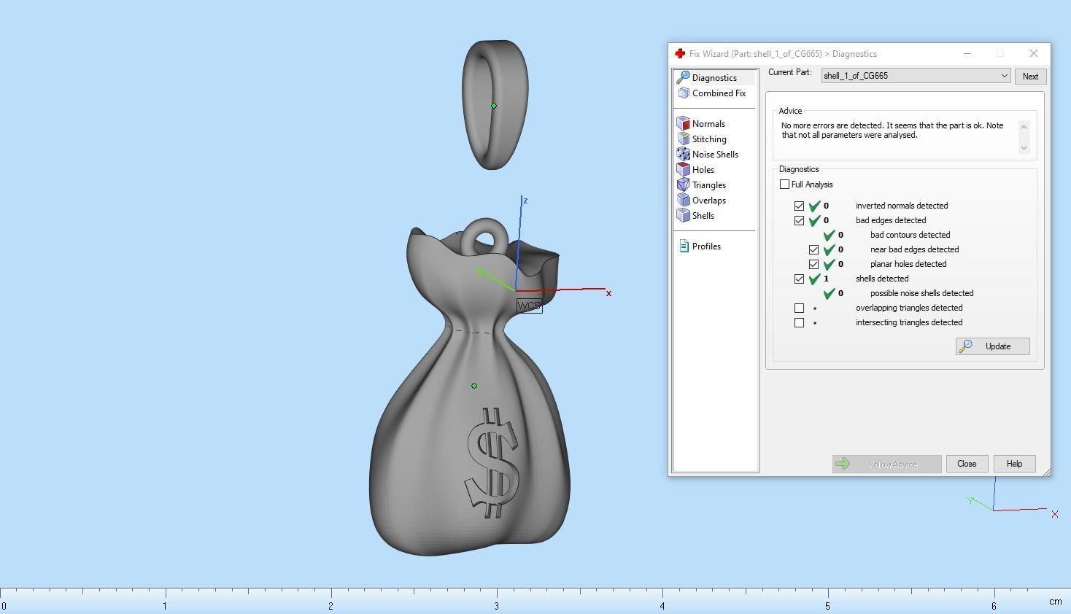Click the magnifier icon on the Update button
The height and width of the screenshot is (614, 1071).
(965, 346)
